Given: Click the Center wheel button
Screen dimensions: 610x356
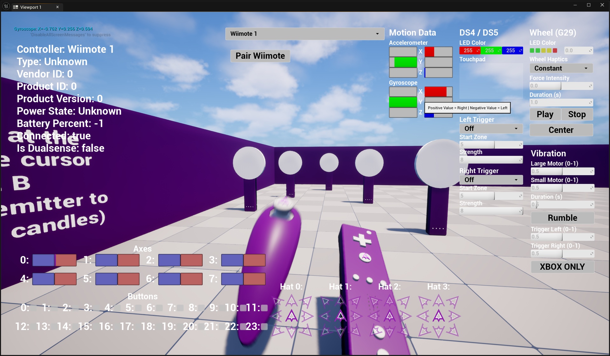Looking at the screenshot, I should pyautogui.click(x=561, y=130).
